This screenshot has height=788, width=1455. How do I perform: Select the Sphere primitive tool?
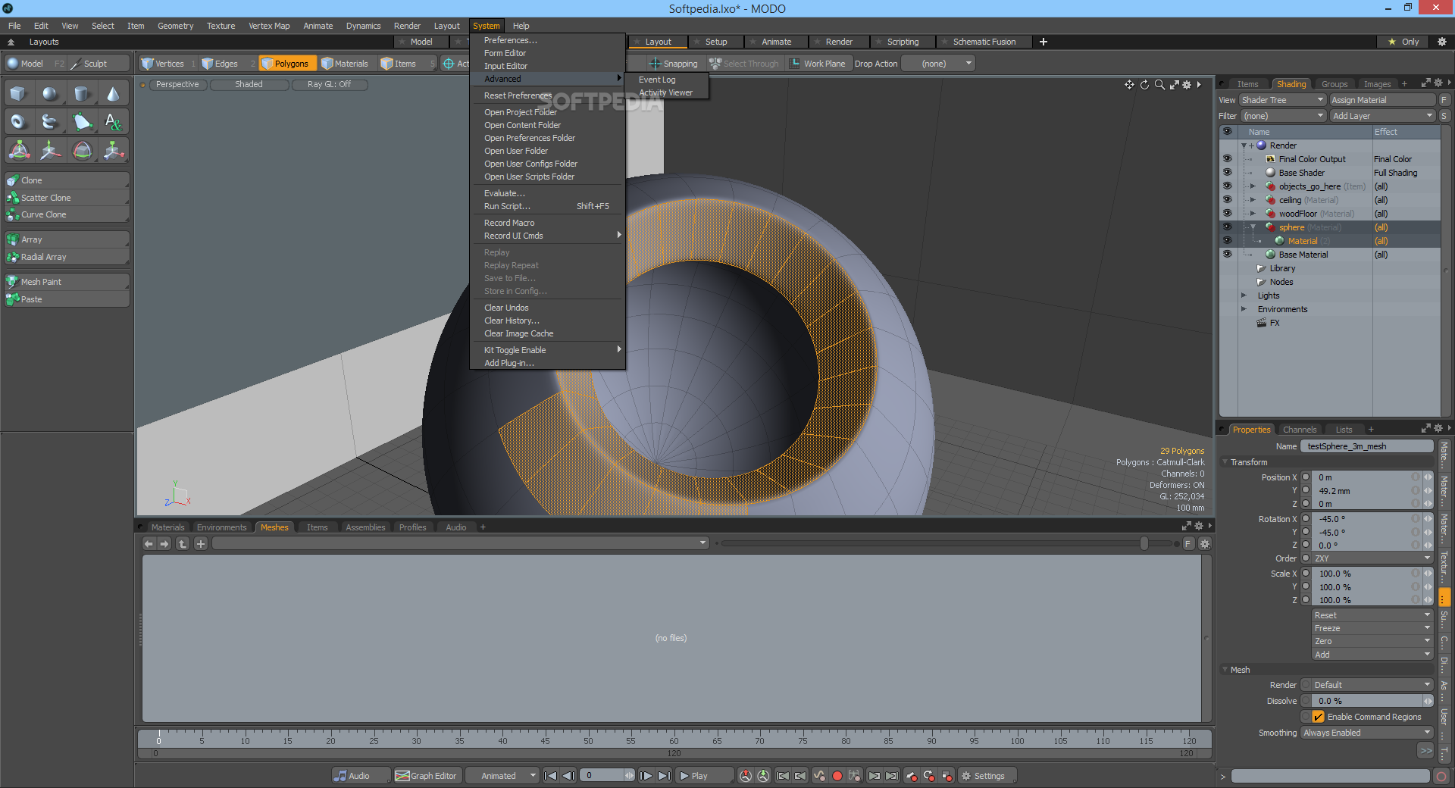click(50, 93)
